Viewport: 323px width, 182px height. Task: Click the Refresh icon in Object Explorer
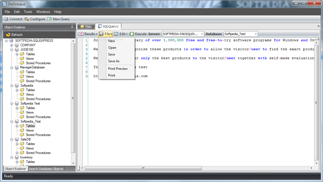8,35
